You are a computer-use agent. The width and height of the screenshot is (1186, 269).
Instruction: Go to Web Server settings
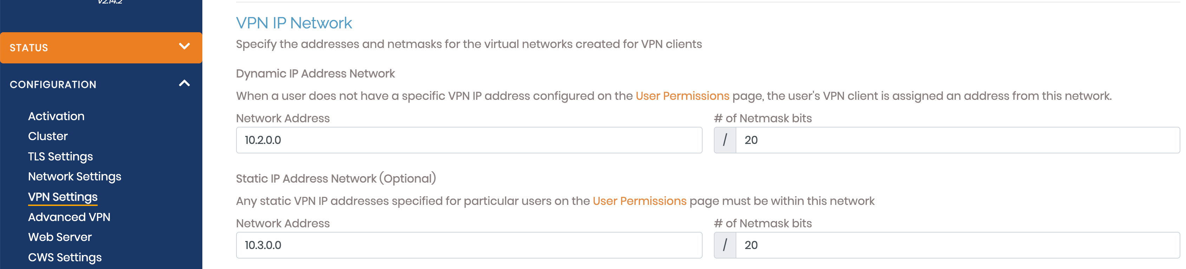coord(60,237)
